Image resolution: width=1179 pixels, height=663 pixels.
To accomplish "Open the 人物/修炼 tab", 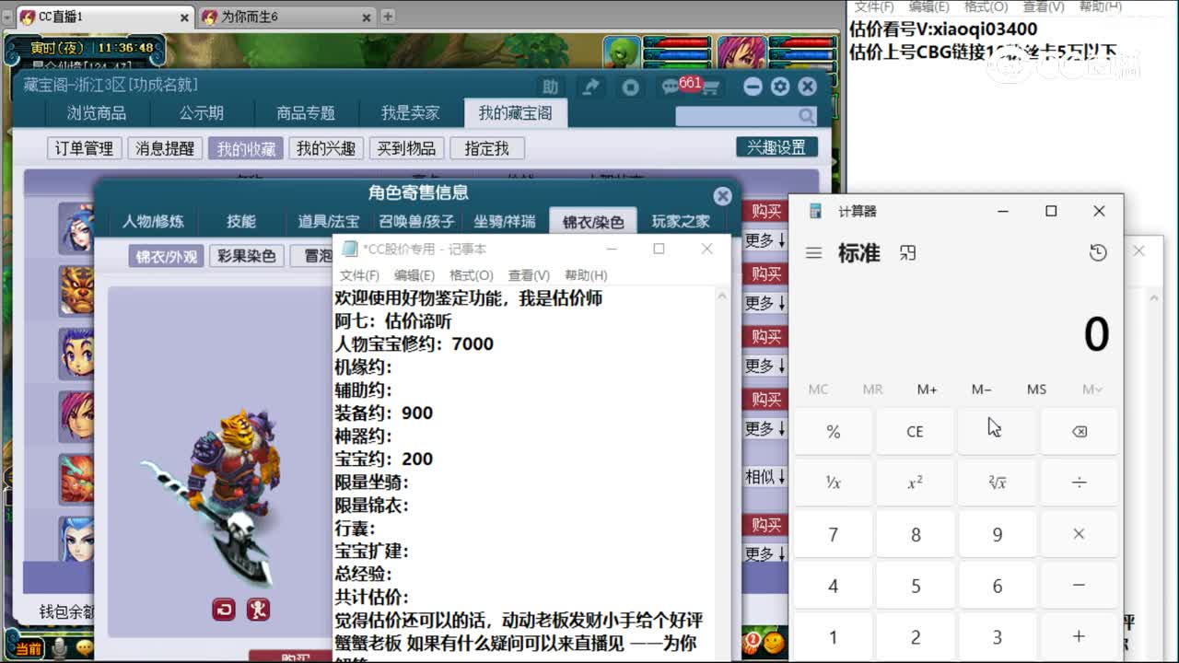I will (x=153, y=221).
